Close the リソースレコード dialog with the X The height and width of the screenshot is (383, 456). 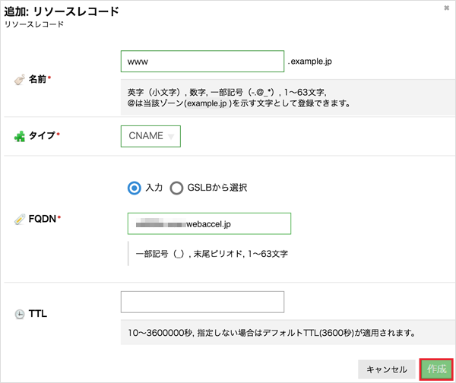[x=446, y=8]
